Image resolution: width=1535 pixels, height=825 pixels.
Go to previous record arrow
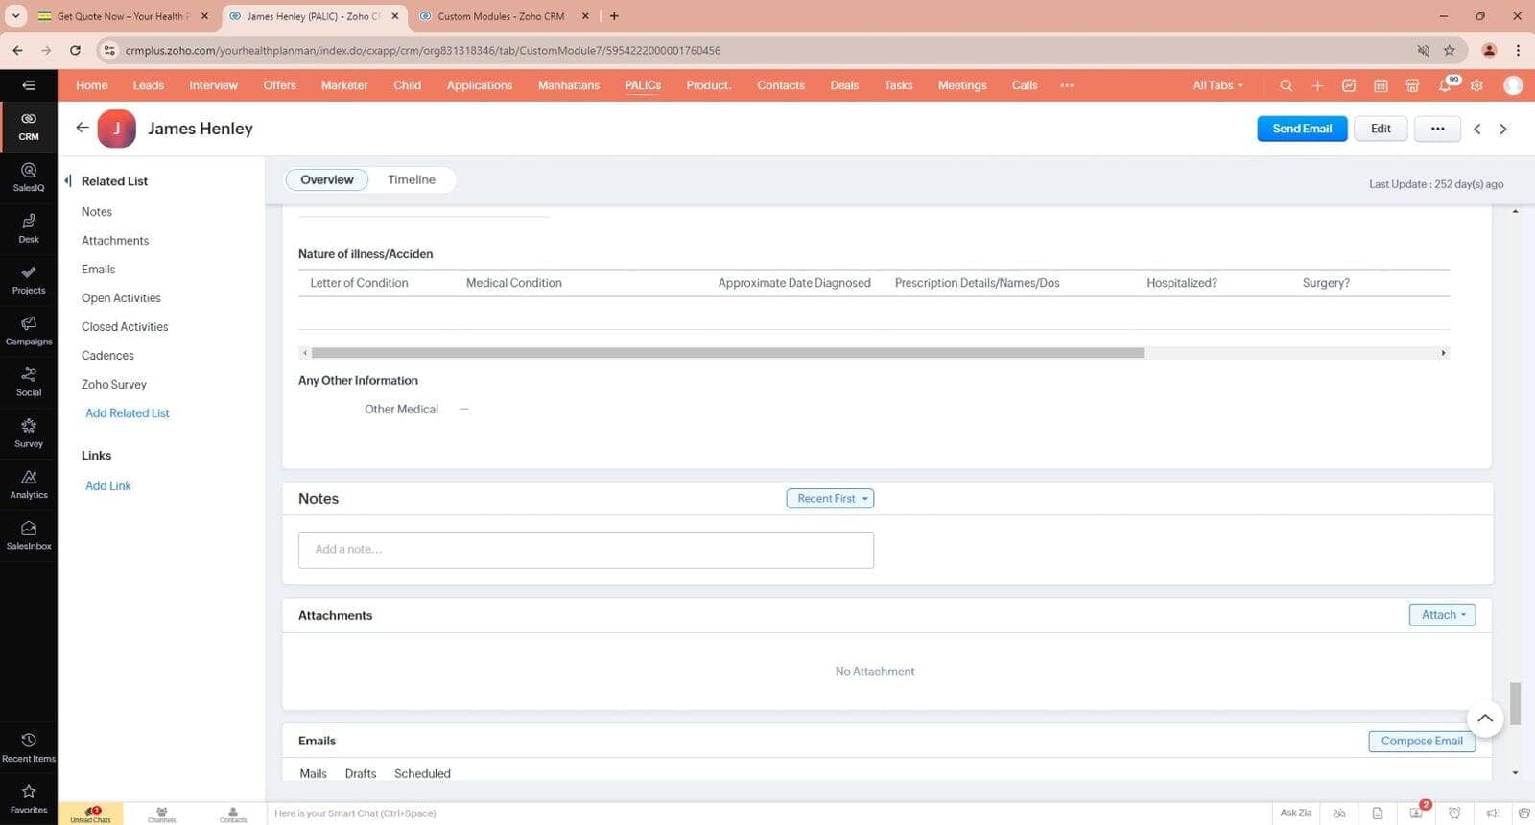[x=1477, y=129]
